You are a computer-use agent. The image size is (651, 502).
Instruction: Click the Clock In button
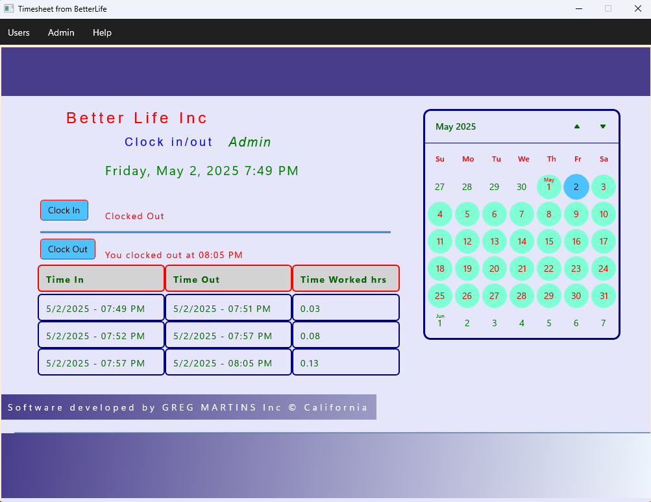64,209
